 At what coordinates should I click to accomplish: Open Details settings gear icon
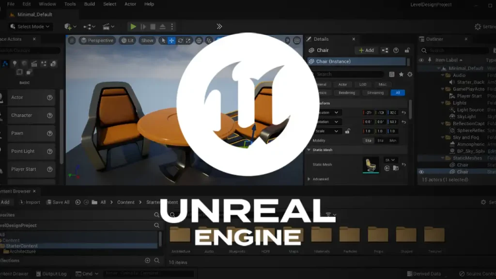(410, 74)
